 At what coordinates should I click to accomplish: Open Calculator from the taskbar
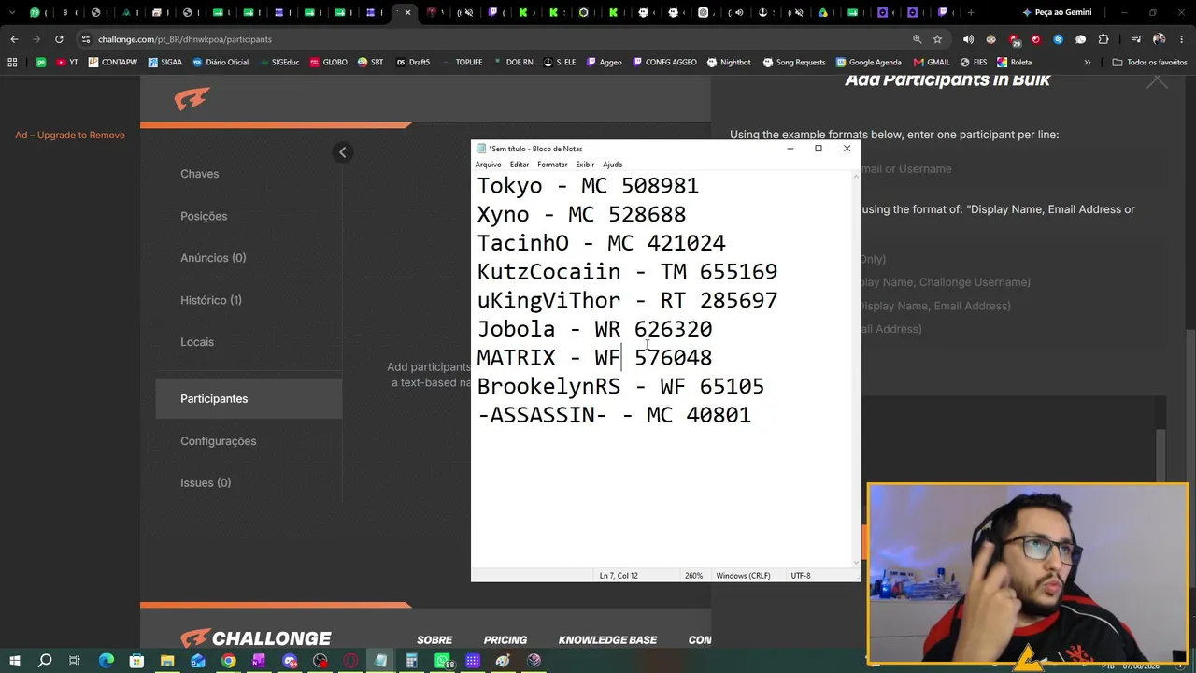(411, 661)
